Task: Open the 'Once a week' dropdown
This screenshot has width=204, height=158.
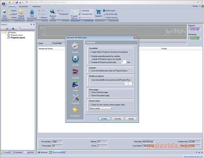Action: 101,108
